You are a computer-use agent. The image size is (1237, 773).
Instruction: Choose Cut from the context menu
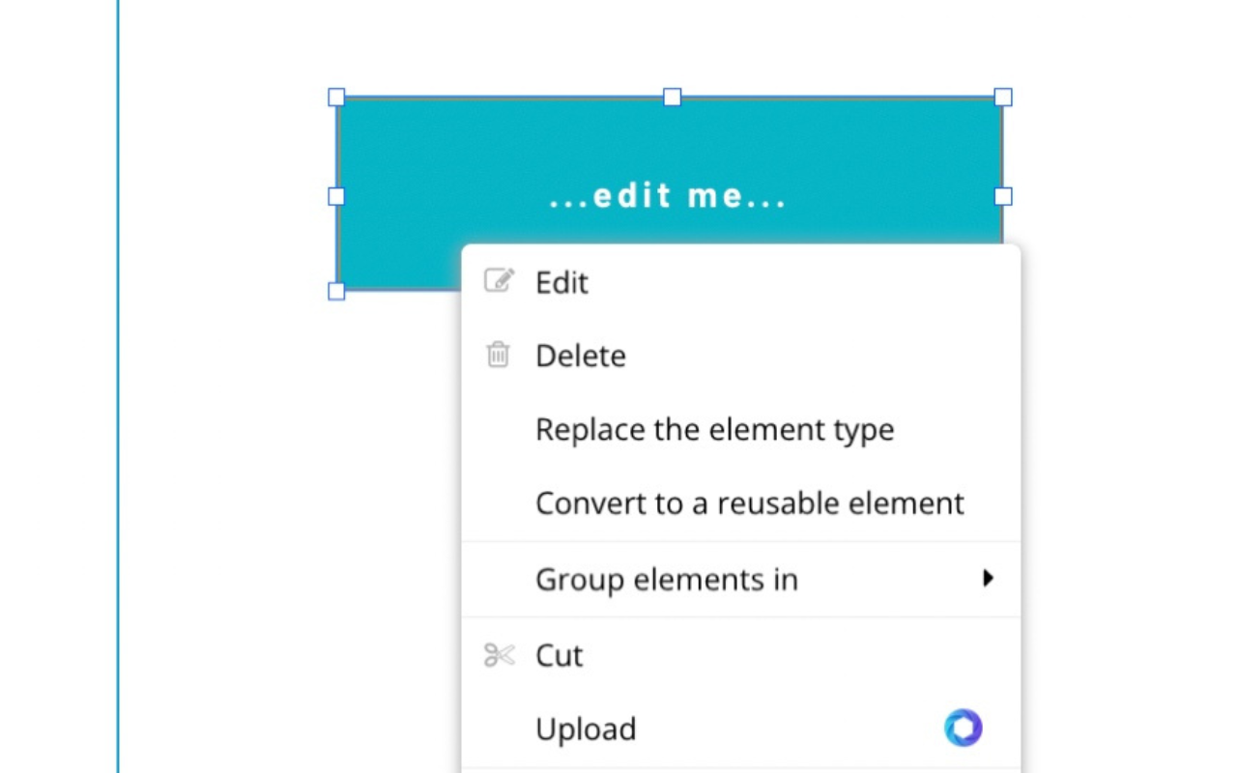[560, 656]
